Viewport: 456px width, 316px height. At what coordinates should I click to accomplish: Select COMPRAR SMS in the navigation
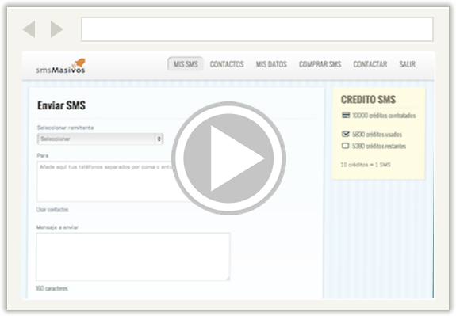pyautogui.click(x=320, y=64)
